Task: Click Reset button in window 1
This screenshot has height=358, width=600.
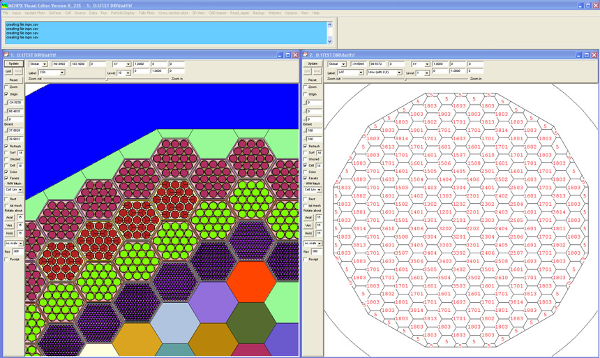Action: click(14, 80)
